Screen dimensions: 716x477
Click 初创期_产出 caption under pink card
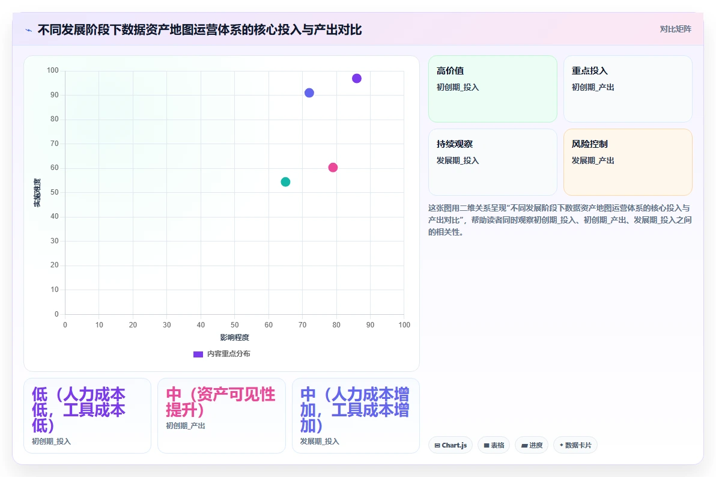186,426
